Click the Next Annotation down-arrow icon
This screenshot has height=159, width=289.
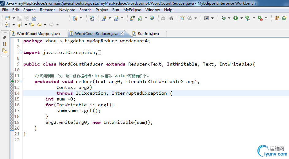7,25
